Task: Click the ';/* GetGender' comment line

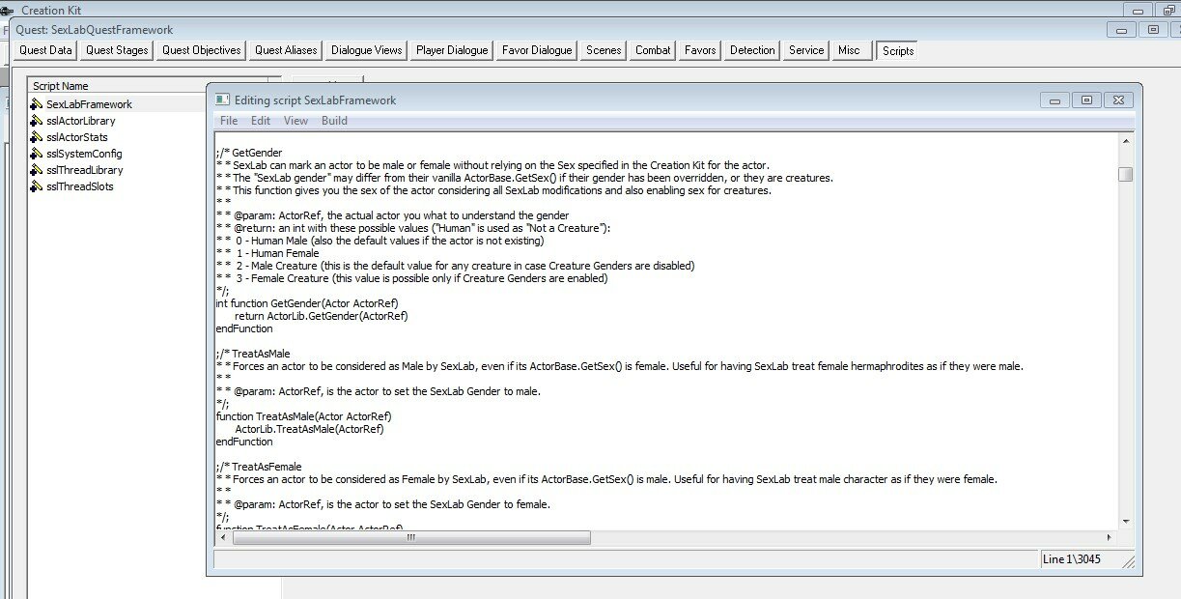Action: 250,153
